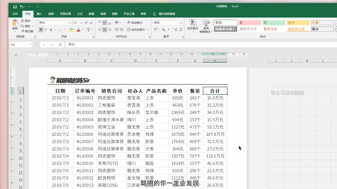Click the yellow fill color bucket
Screen dimensions: 337x189
click(x=71, y=29)
